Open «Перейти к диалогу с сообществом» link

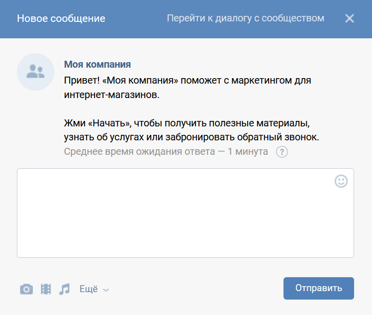click(x=245, y=18)
